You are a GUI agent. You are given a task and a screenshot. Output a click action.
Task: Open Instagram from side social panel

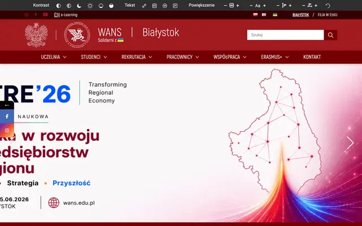point(7,131)
